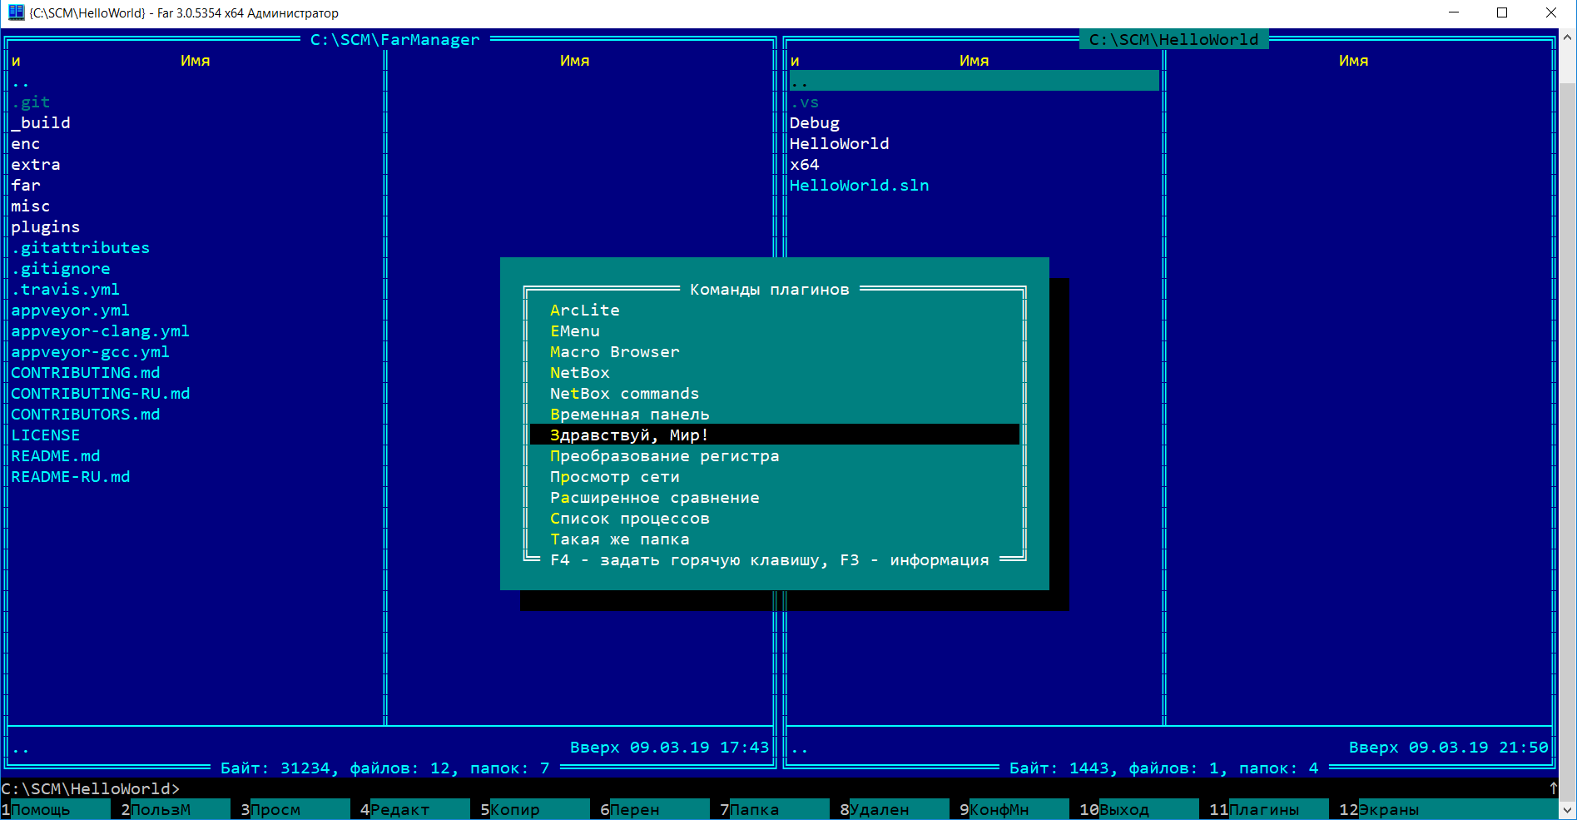Select .gitattributes file

tap(81, 247)
